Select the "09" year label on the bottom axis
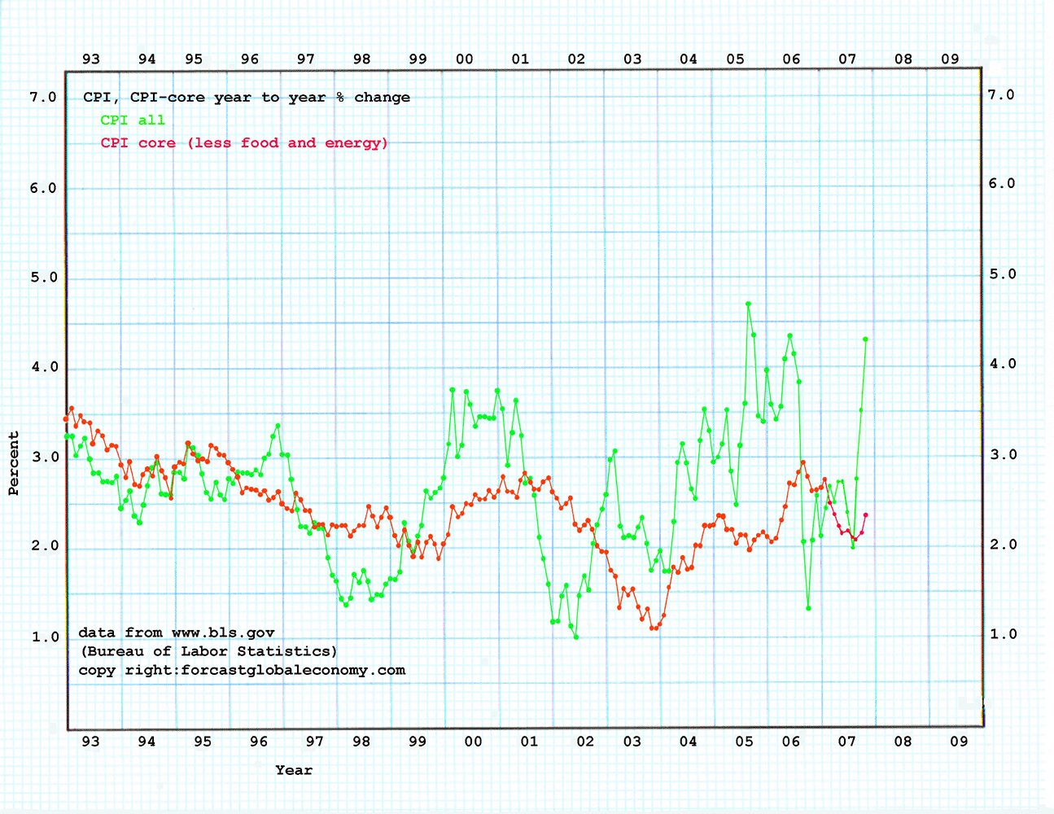This screenshot has width=1054, height=814. click(959, 742)
